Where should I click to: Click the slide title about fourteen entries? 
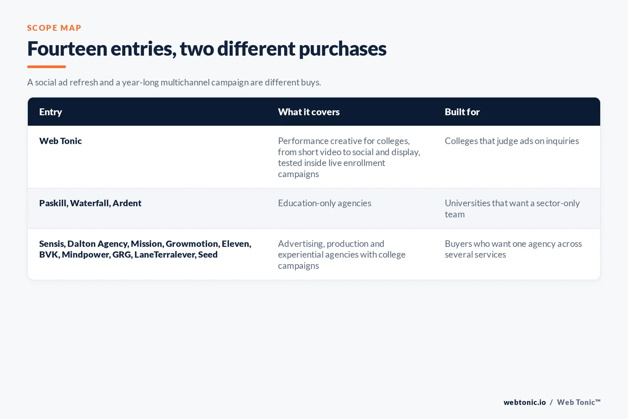(207, 49)
